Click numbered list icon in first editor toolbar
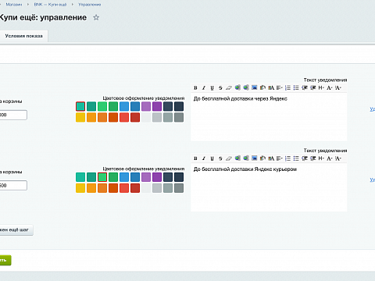 (x=287, y=87)
